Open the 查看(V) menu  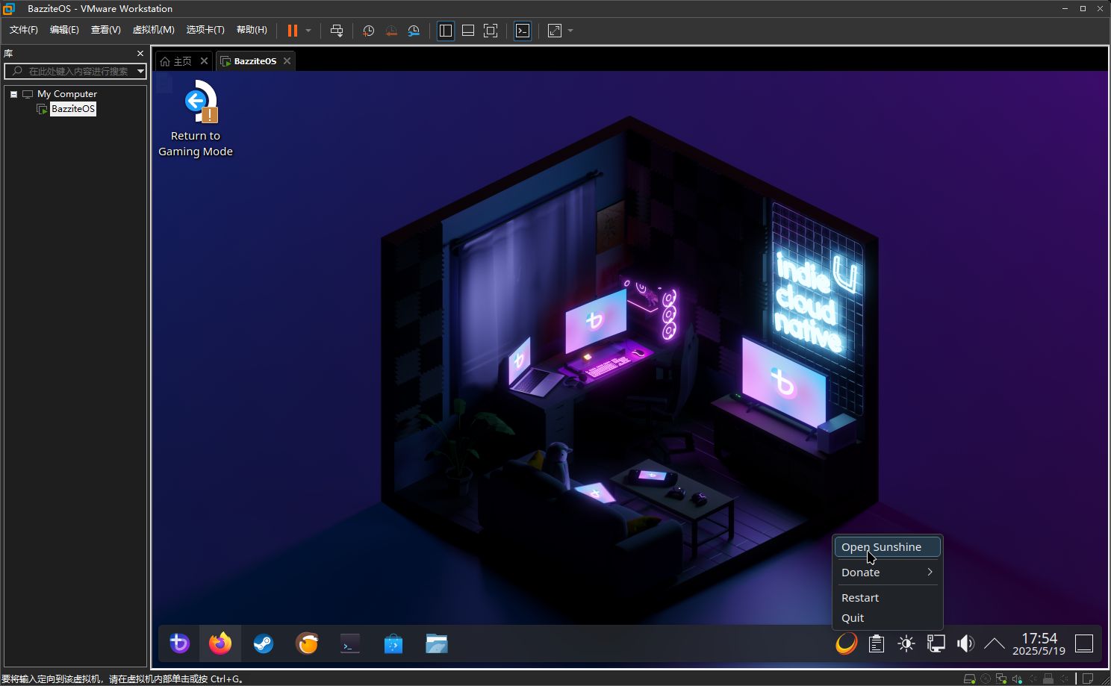click(106, 30)
